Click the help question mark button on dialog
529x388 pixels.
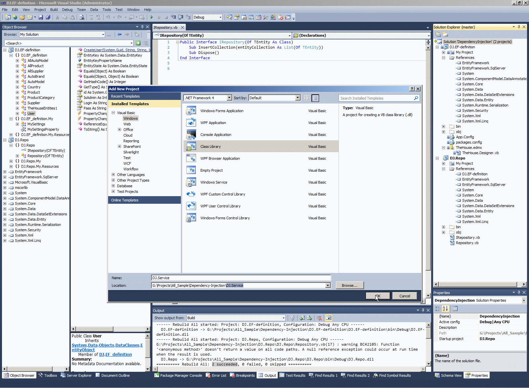tap(412, 89)
